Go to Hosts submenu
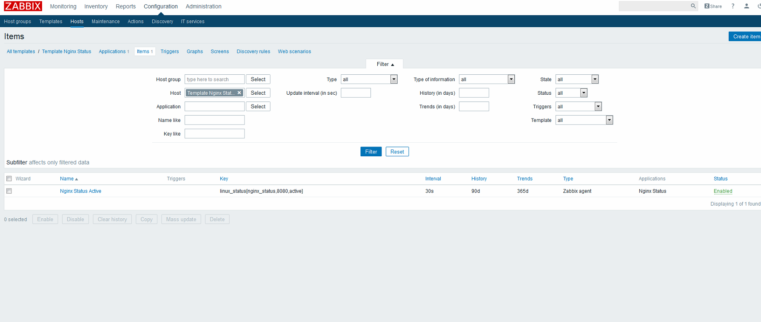 (x=77, y=21)
